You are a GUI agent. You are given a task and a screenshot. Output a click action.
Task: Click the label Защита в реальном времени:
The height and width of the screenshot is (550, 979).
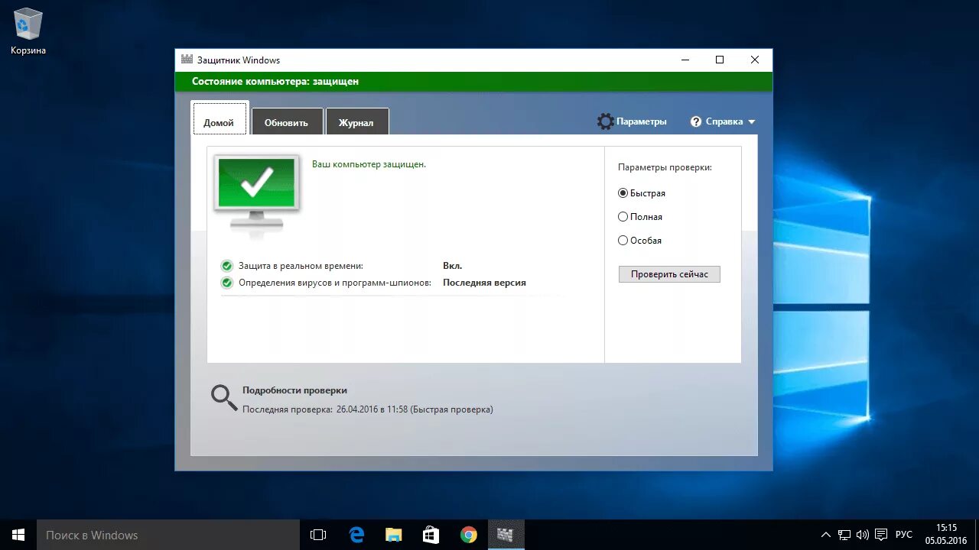point(301,266)
